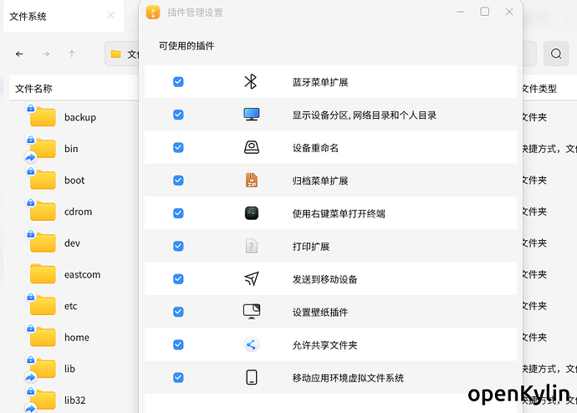Click the disk icon for device rename plugin

coord(252,147)
